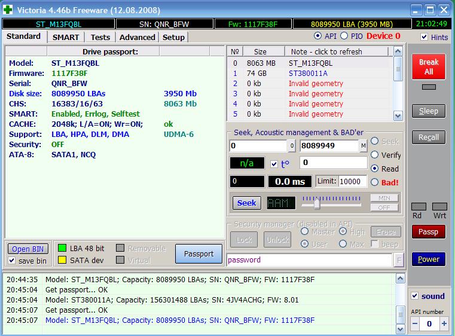Select the API access mode
The image size is (455, 336).
click(317, 36)
